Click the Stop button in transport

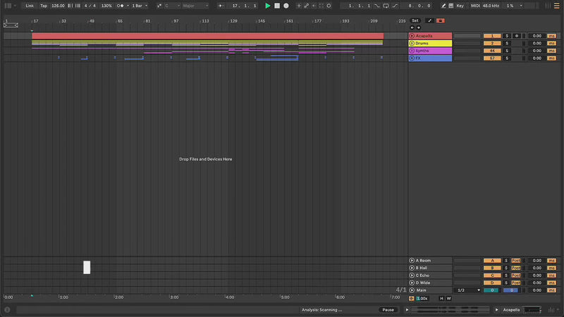point(277,6)
